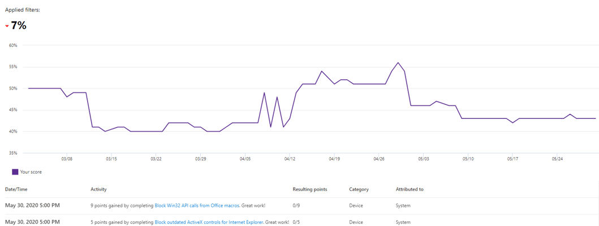Select the 0/9 resulting points cell
599x226 pixels.
(x=296, y=206)
